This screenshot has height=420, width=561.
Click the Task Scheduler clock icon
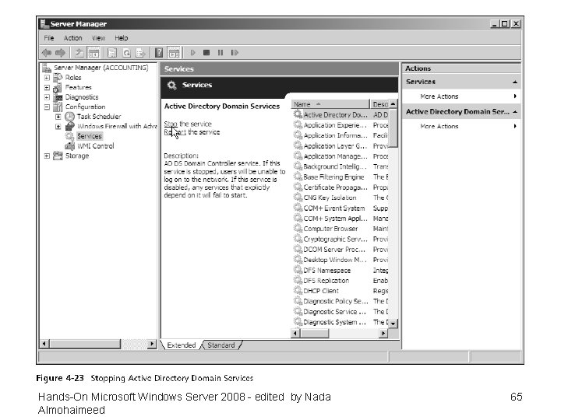point(69,117)
